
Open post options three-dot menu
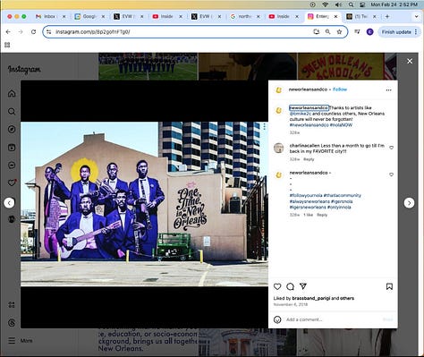pos(388,89)
